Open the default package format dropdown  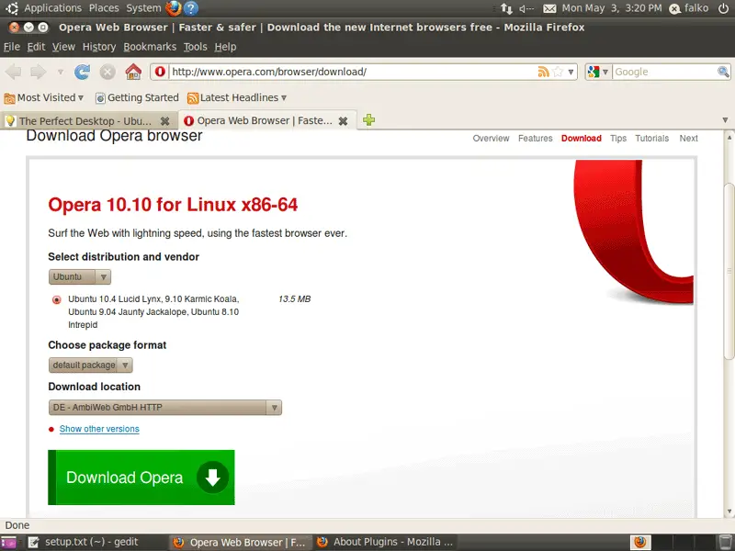90,365
